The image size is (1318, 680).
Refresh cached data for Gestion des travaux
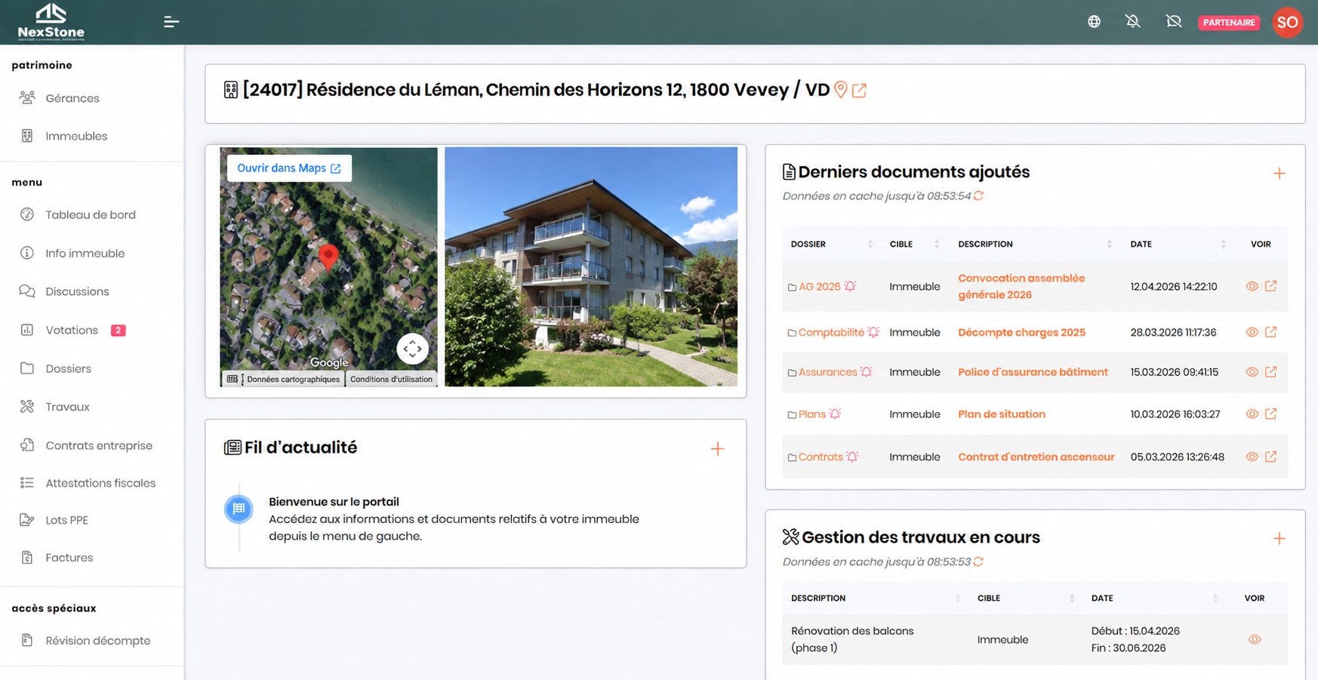pos(979,562)
